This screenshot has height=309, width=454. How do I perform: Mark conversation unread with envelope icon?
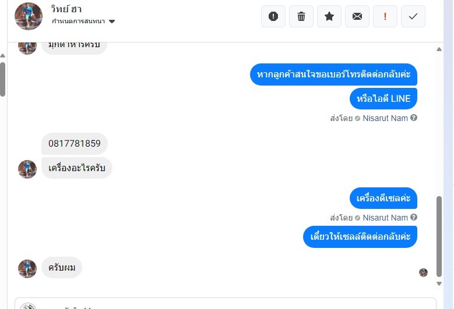(357, 16)
